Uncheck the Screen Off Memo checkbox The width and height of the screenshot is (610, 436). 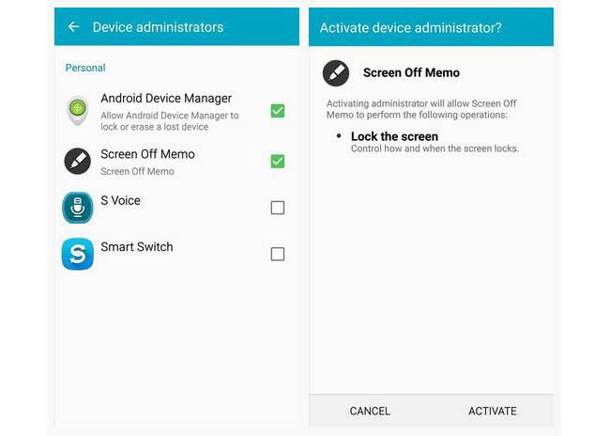pyautogui.click(x=278, y=162)
